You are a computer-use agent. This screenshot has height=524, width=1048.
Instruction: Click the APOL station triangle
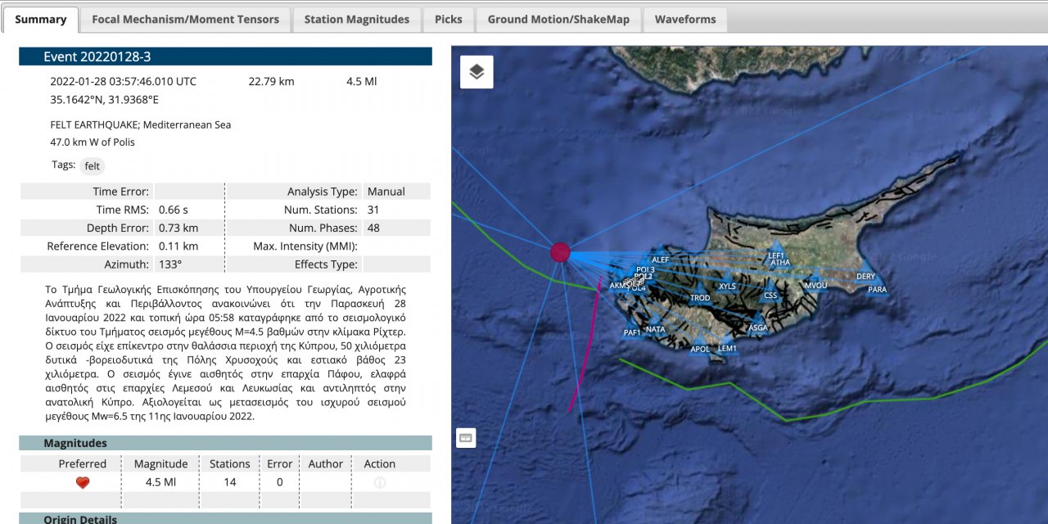coord(700,345)
